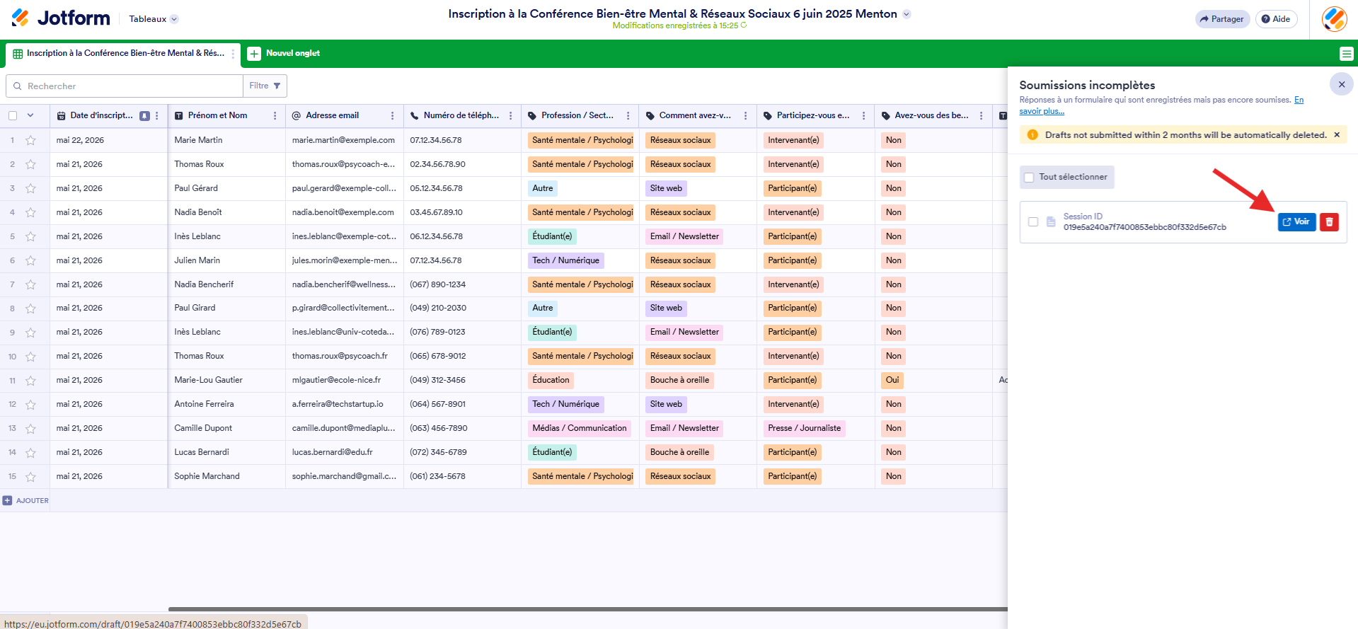Expand the Tableaux dropdown
1358x629 pixels.
tap(154, 19)
